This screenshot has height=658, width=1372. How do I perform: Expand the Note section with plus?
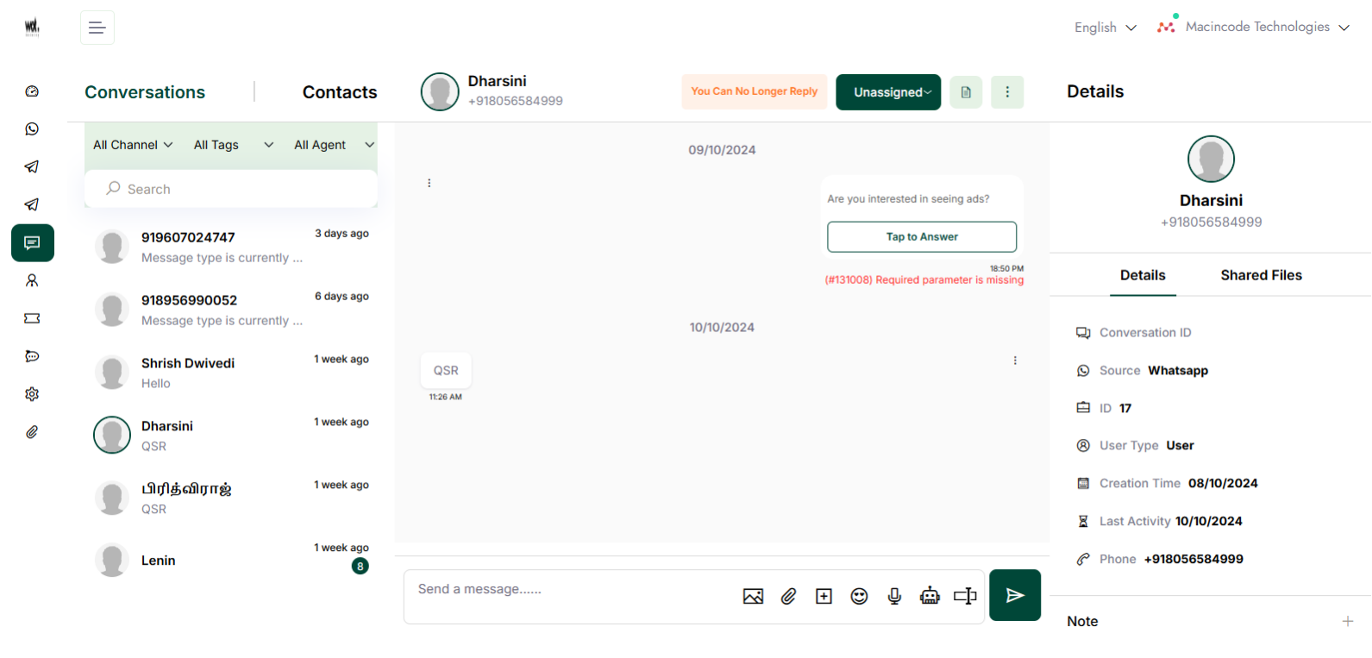(x=1347, y=621)
